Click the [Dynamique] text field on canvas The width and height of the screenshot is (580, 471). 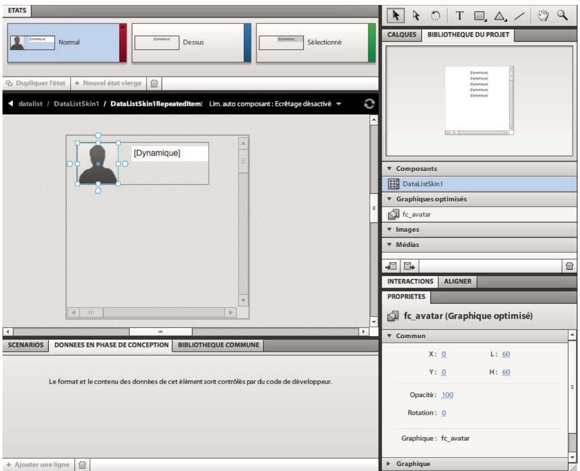170,154
